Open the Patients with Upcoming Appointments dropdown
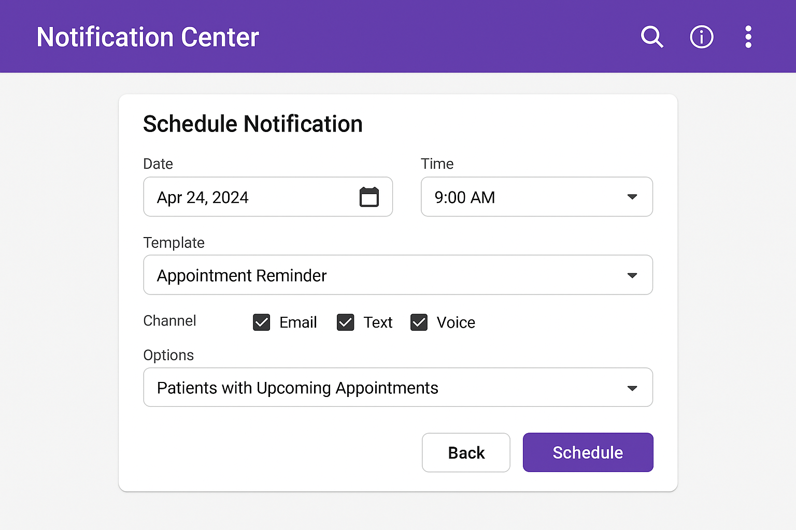 pyautogui.click(x=397, y=387)
